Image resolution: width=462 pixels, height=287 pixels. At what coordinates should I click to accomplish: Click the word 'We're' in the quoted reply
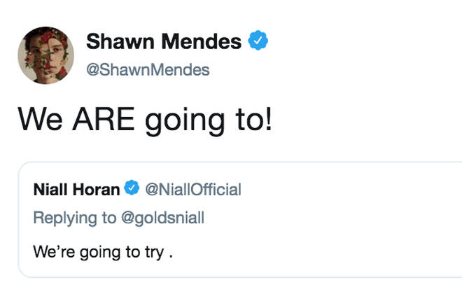tap(54, 252)
